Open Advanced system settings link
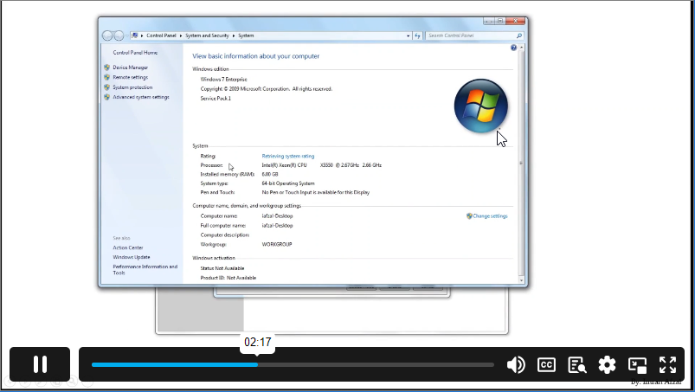The width and height of the screenshot is (695, 392). tap(141, 97)
